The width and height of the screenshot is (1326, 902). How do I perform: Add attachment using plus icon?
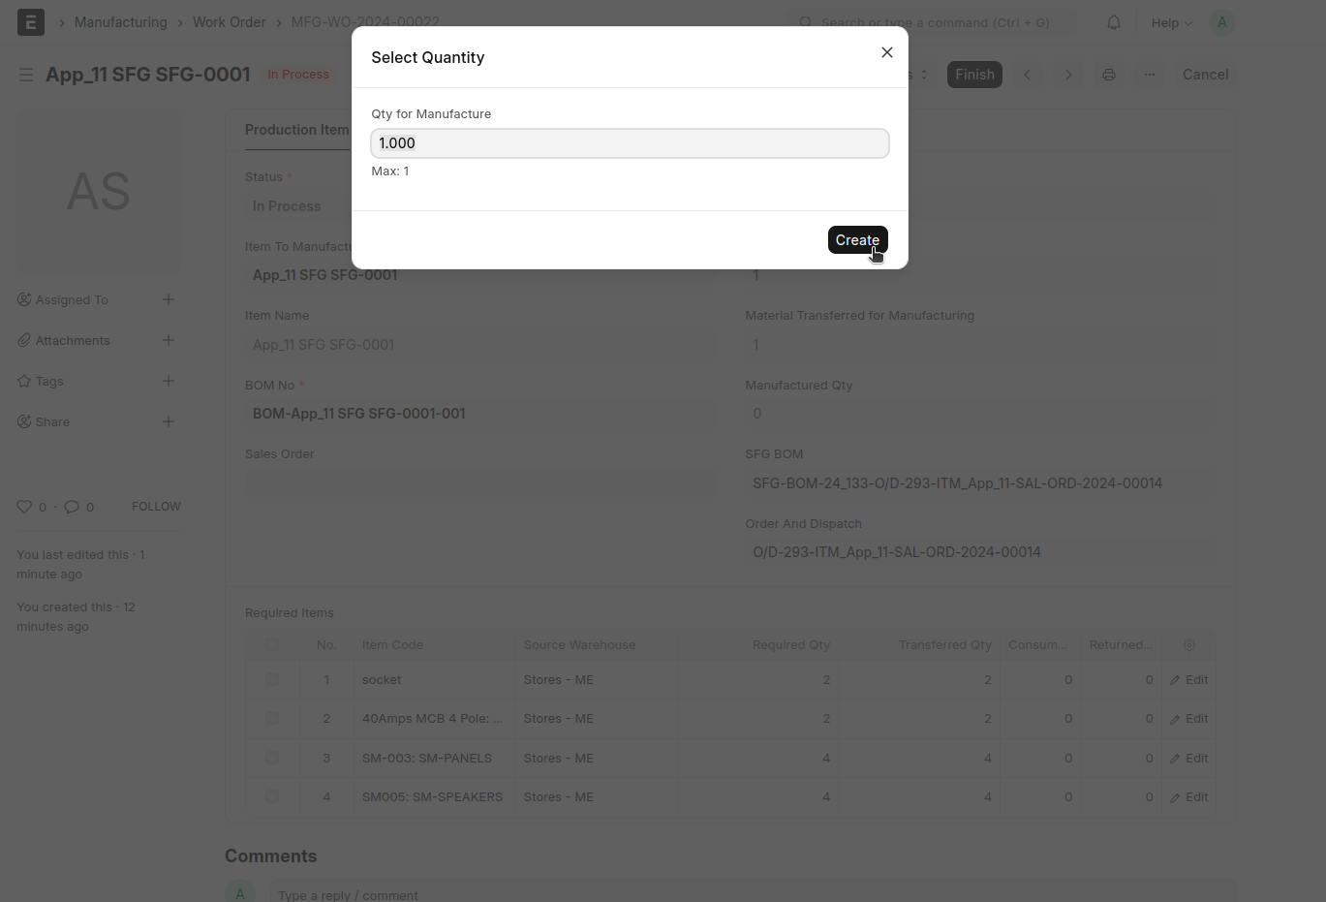[169, 340]
